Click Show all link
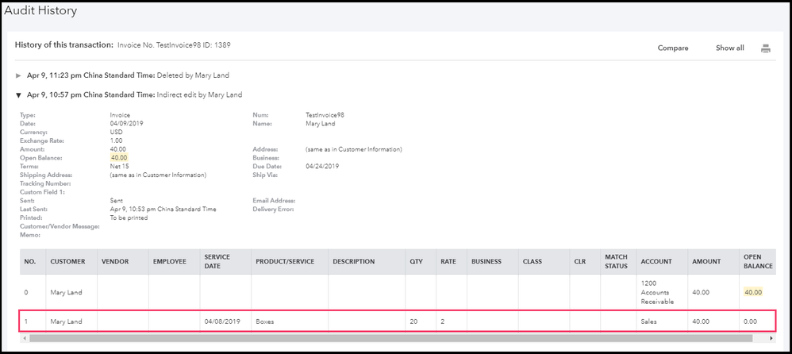Screen dimensions: 792x354 tap(730, 48)
